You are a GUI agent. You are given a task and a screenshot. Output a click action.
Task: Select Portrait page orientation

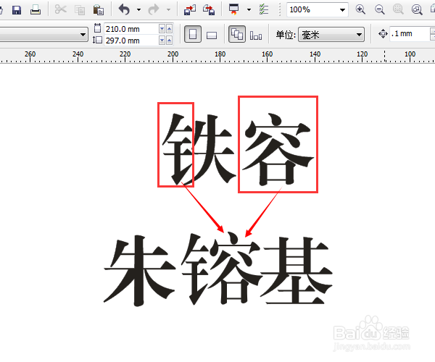coord(193,34)
